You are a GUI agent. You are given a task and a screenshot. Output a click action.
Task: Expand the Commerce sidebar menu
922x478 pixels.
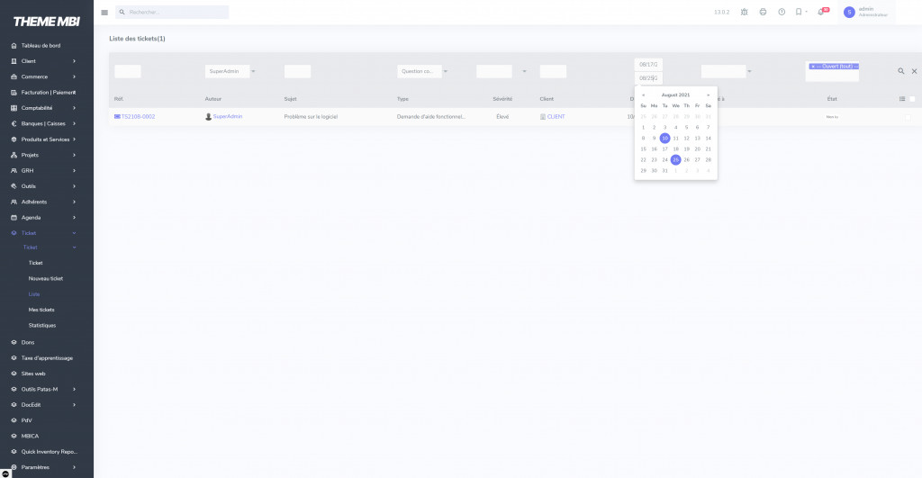(74, 77)
